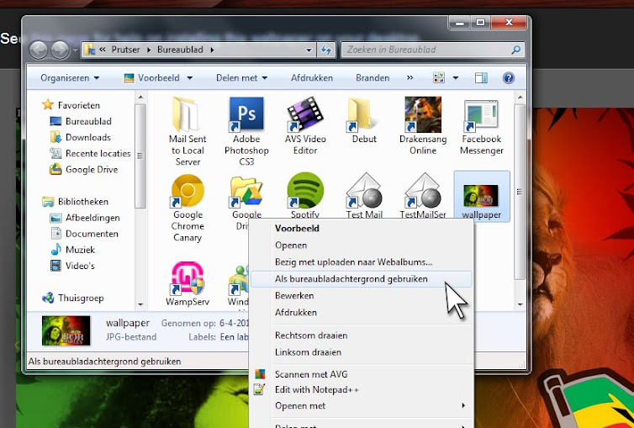Open the Delen met dropdown

pos(242,77)
